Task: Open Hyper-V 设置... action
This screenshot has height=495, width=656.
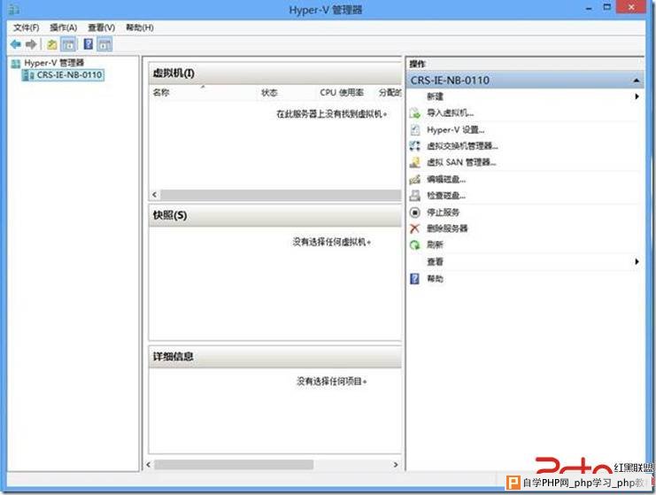Action: pos(456,129)
